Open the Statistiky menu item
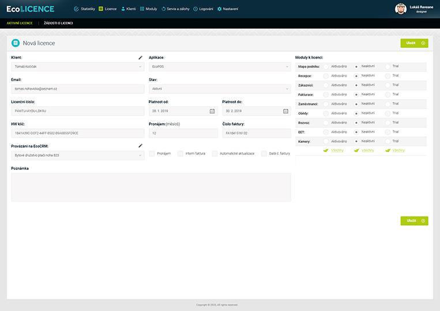 (84, 9)
